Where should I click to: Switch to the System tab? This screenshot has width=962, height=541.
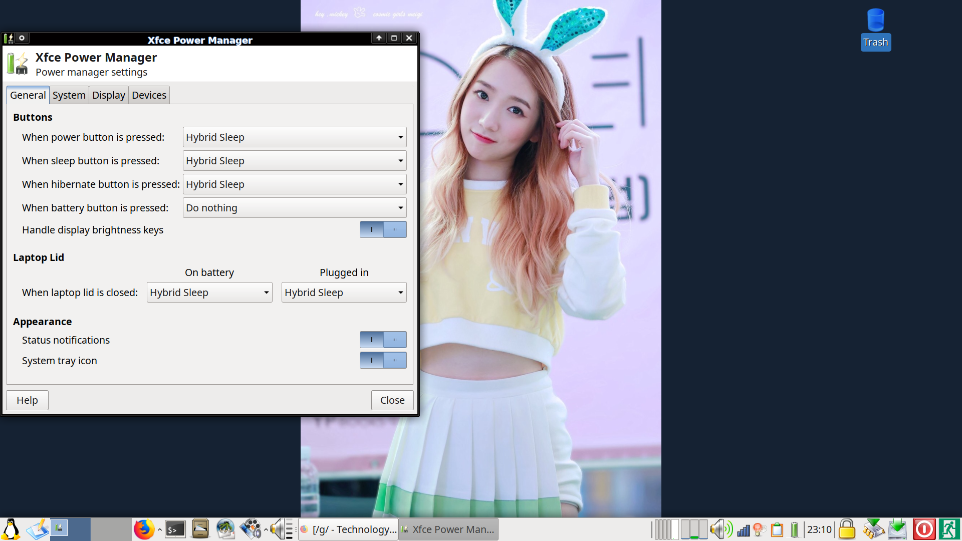point(69,95)
